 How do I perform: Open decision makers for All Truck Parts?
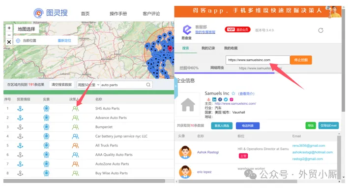click(76, 145)
